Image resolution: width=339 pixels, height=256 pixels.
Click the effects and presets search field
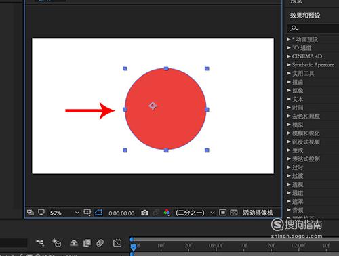[x=313, y=28]
